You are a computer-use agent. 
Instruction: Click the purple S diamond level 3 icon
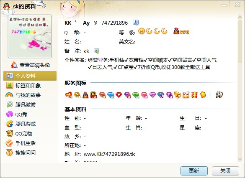[x=169, y=95]
